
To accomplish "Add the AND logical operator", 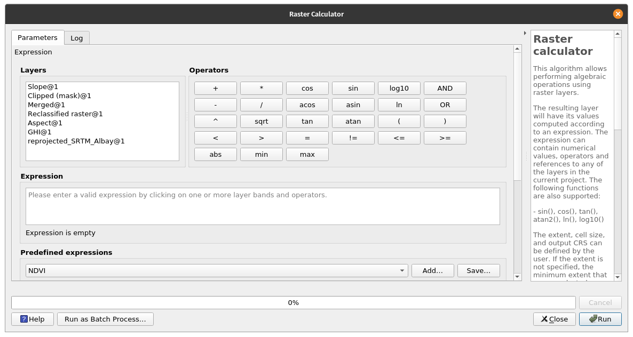I will point(445,88).
